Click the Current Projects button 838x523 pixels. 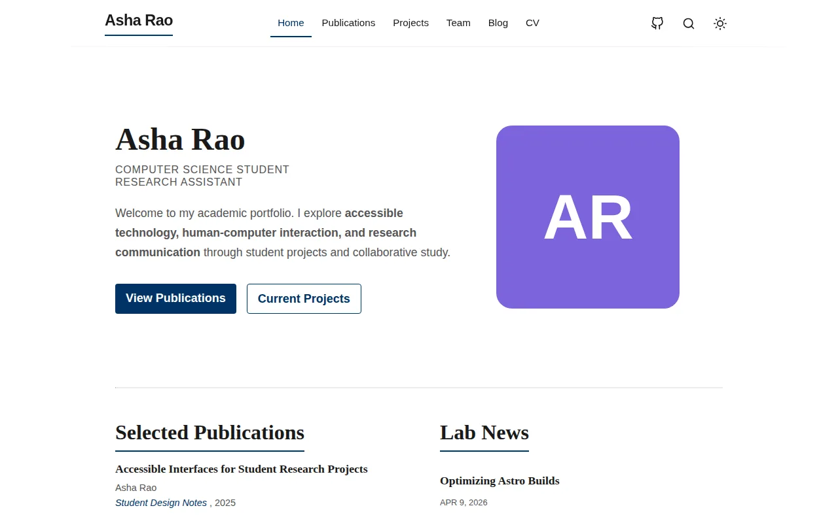(304, 299)
